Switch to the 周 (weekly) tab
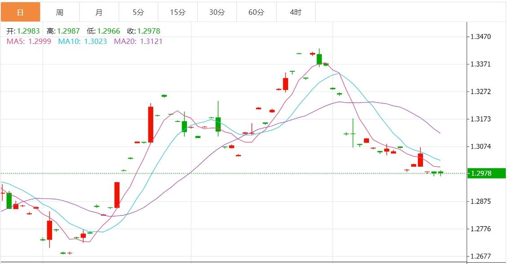The height and width of the screenshot is (264, 508). click(x=60, y=12)
